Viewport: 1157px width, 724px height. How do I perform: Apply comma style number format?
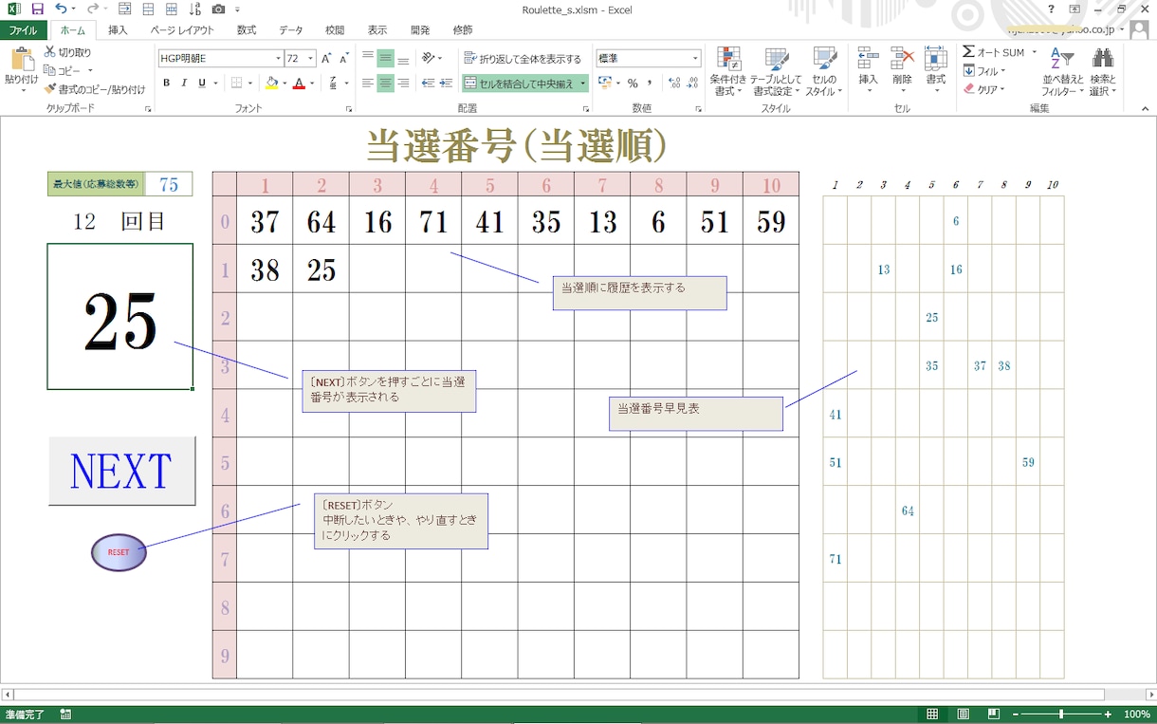point(650,84)
